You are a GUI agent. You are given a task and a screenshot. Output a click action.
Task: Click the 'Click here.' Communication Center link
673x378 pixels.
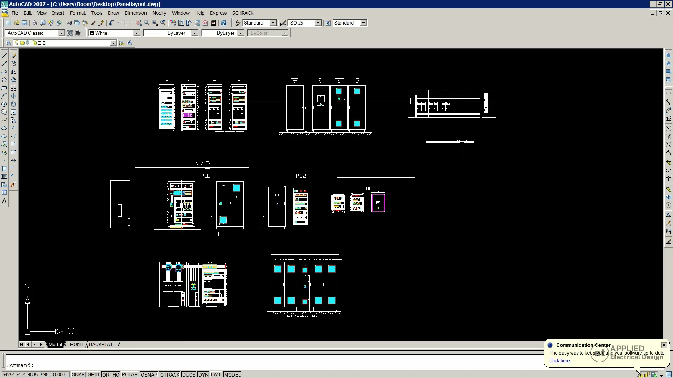(x=560, y=360)
